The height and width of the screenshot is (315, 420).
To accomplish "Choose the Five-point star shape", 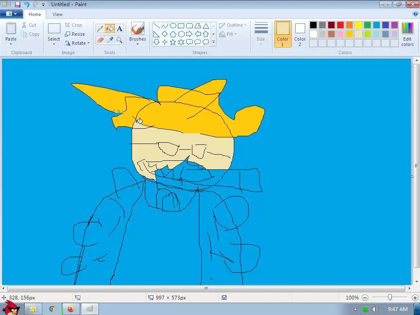I will tap(173, 42).
